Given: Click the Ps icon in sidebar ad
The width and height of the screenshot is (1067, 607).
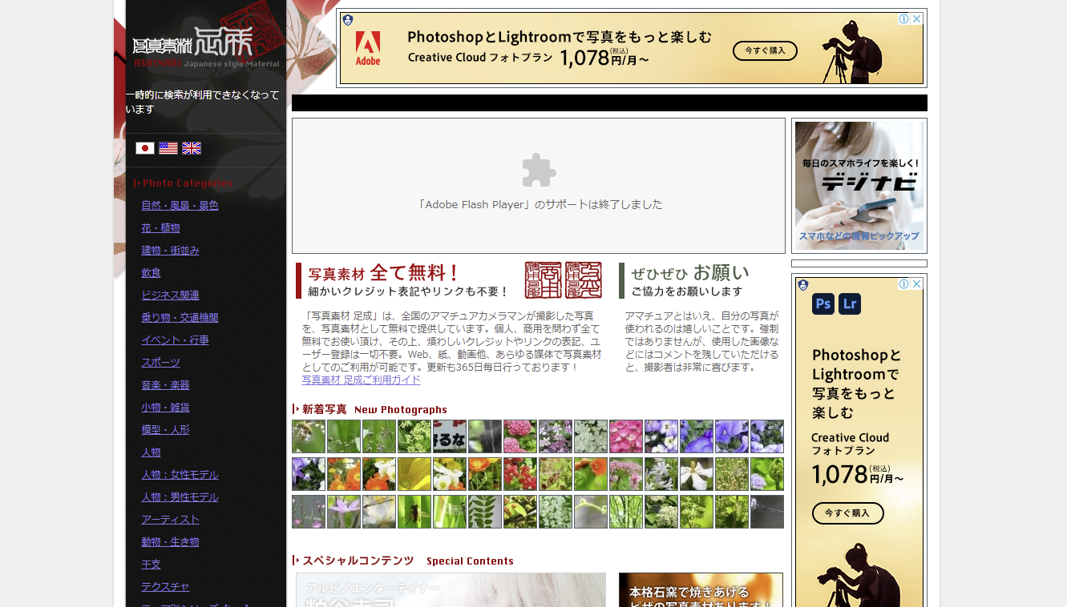Looking at the screenshot, I should [x=822, y=304].
